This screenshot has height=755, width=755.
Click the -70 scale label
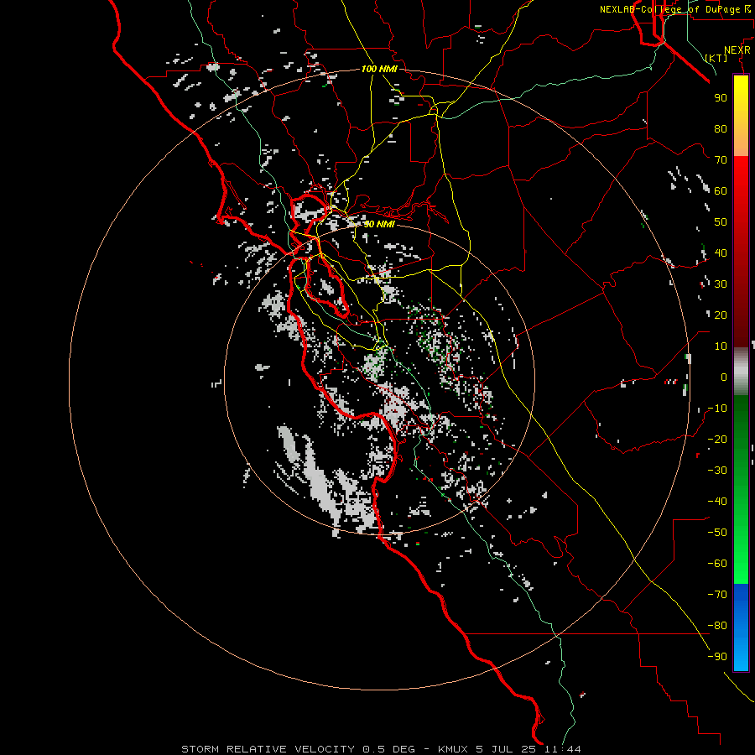tap(717, 595)
